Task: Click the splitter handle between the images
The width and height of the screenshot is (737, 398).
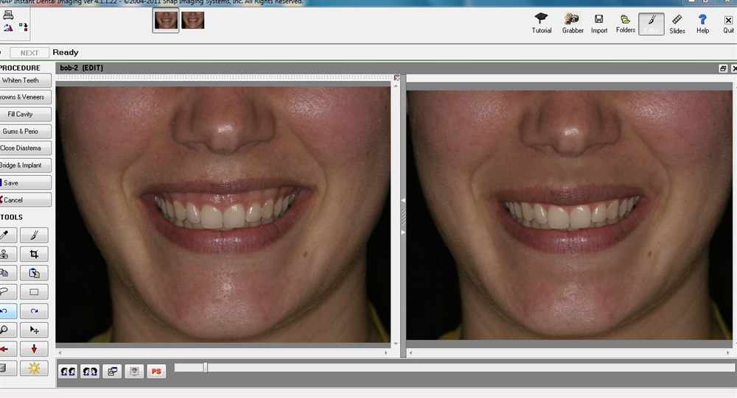Action: 403,216
